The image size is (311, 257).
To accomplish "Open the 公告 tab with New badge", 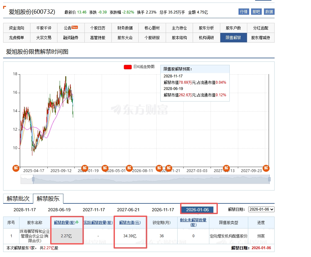I will (71, 28).
